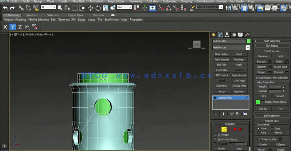Choose the Select Object cursor tool
The width and height of the screenshot is (291, 151).
tap(60, 8)
